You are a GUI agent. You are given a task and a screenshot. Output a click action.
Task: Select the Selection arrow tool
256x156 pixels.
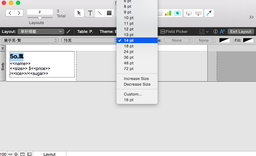tap(79, 13)
